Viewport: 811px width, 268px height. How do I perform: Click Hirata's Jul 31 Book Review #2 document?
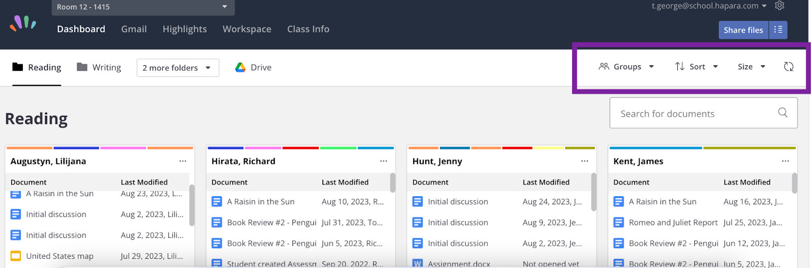[272, 222]
